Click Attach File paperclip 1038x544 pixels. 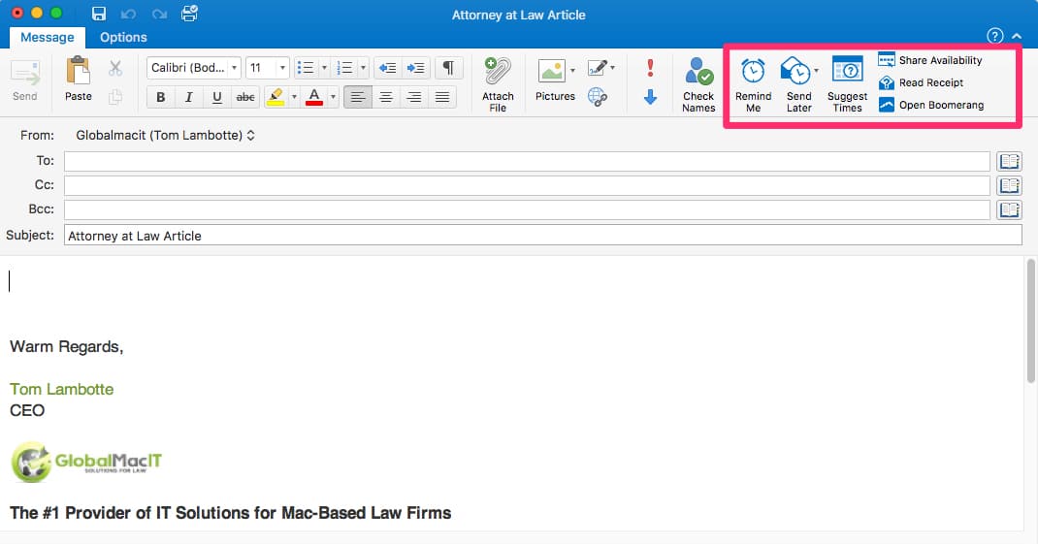[498, 84]
